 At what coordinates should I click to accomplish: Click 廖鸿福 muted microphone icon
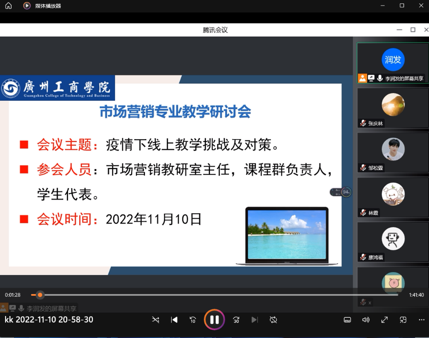(363, 257)
